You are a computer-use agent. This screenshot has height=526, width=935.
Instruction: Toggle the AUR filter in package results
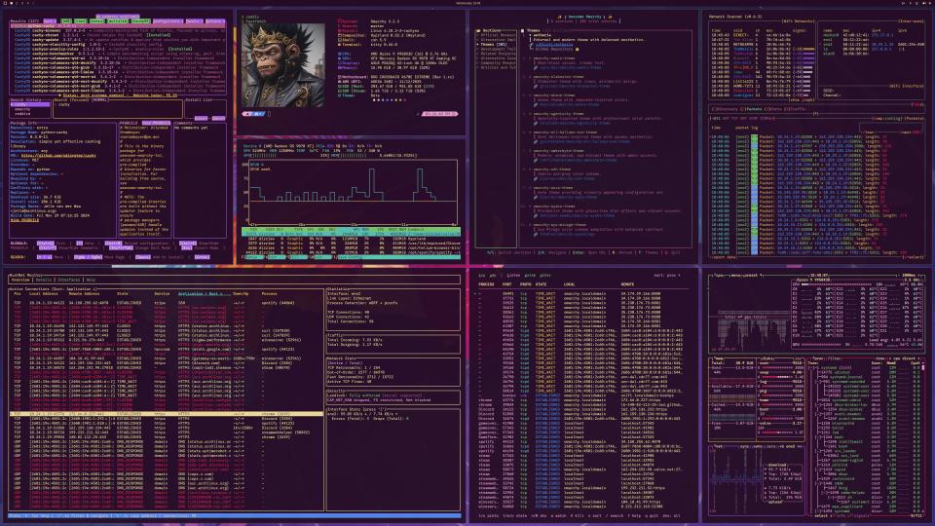point(66,20)
